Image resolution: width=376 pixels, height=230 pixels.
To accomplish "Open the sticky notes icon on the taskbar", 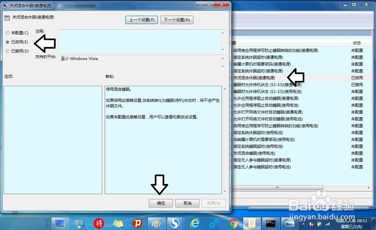I will [118, 224].
